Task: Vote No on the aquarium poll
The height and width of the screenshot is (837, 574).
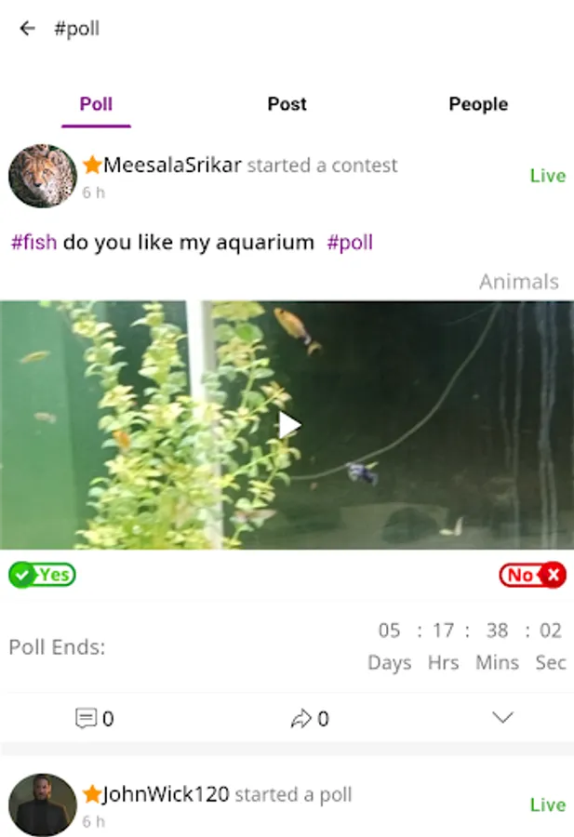Action: coord(532,575)
